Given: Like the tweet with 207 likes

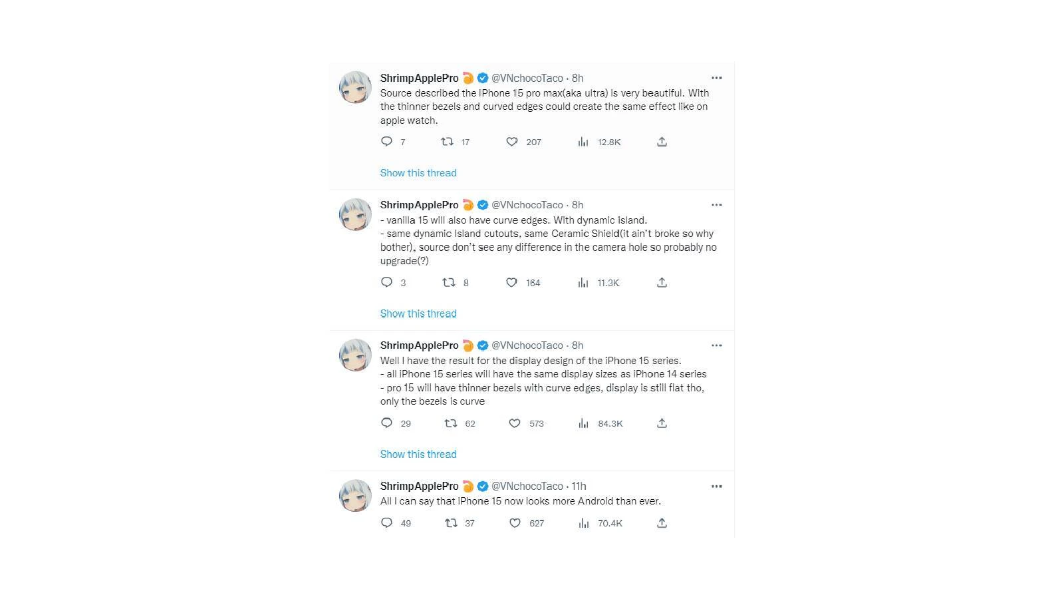Looking at the screenshot, I should click(512, 142).
